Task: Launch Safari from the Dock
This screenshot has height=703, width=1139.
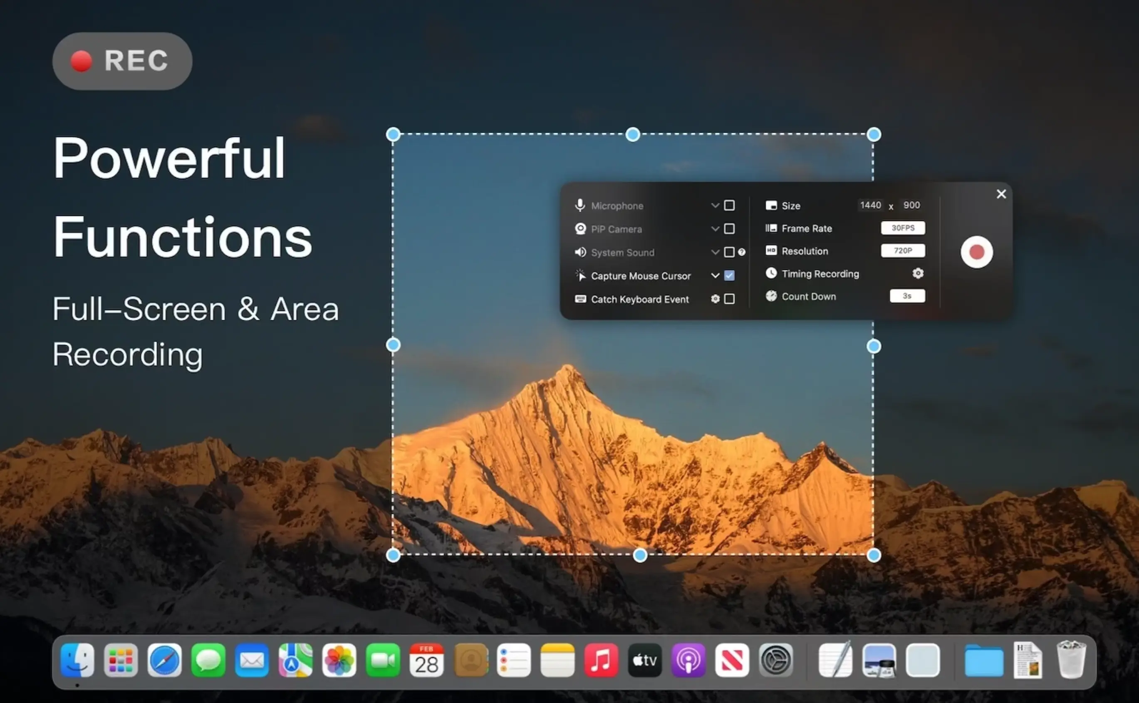Action: point(165,660)
